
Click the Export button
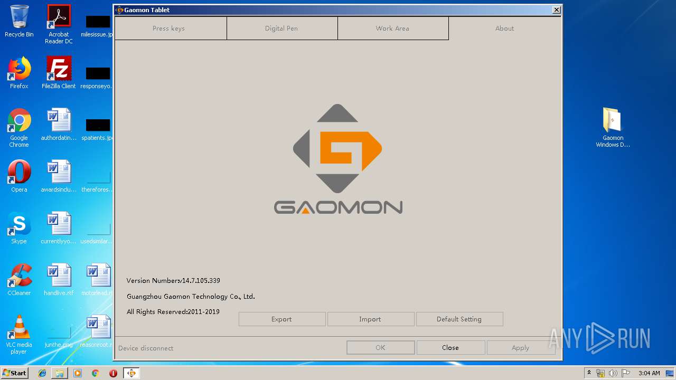(282, 319)
